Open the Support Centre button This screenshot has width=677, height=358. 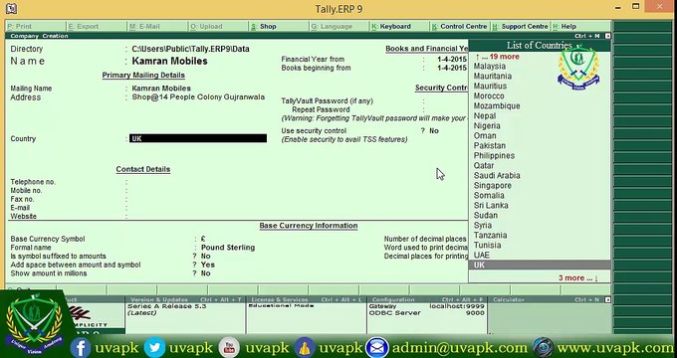tap(521, 26)
